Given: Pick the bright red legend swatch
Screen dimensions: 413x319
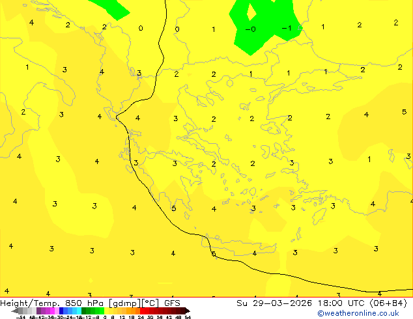Looking at the screenshot, I should [x=142, y=311].
